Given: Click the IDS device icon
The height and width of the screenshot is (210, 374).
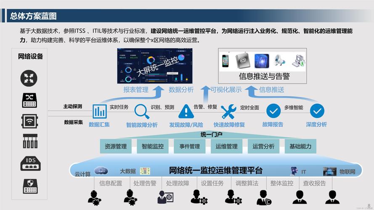Looking at the screenshot, I should point(31,163).
